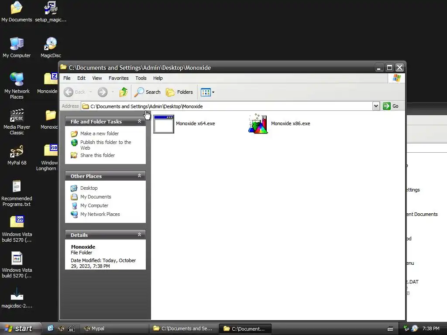
Task: Click Publish this folder to the Web
Action: [106, 145]
